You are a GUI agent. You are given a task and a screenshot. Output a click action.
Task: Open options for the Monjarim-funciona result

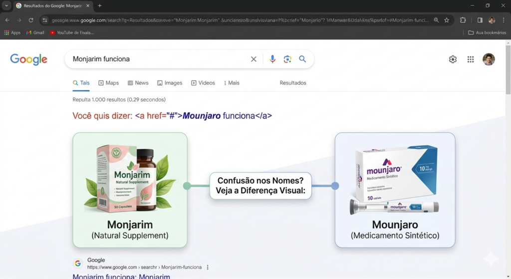[208, 267]
